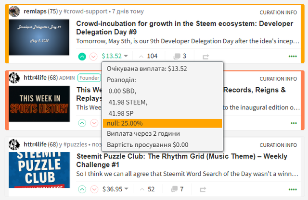Open the 7 comments on puzzle post
The image size is (308, 200).
click(x=178, y=189)
